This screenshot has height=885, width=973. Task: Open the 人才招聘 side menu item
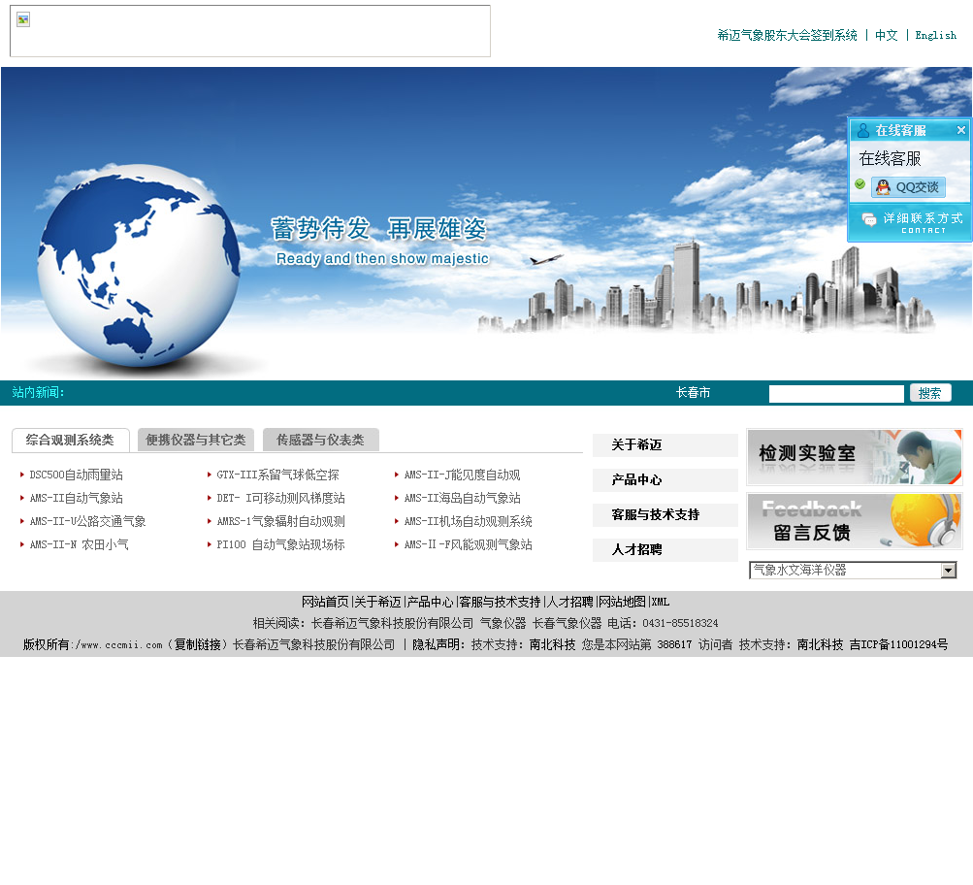[665, 549]
